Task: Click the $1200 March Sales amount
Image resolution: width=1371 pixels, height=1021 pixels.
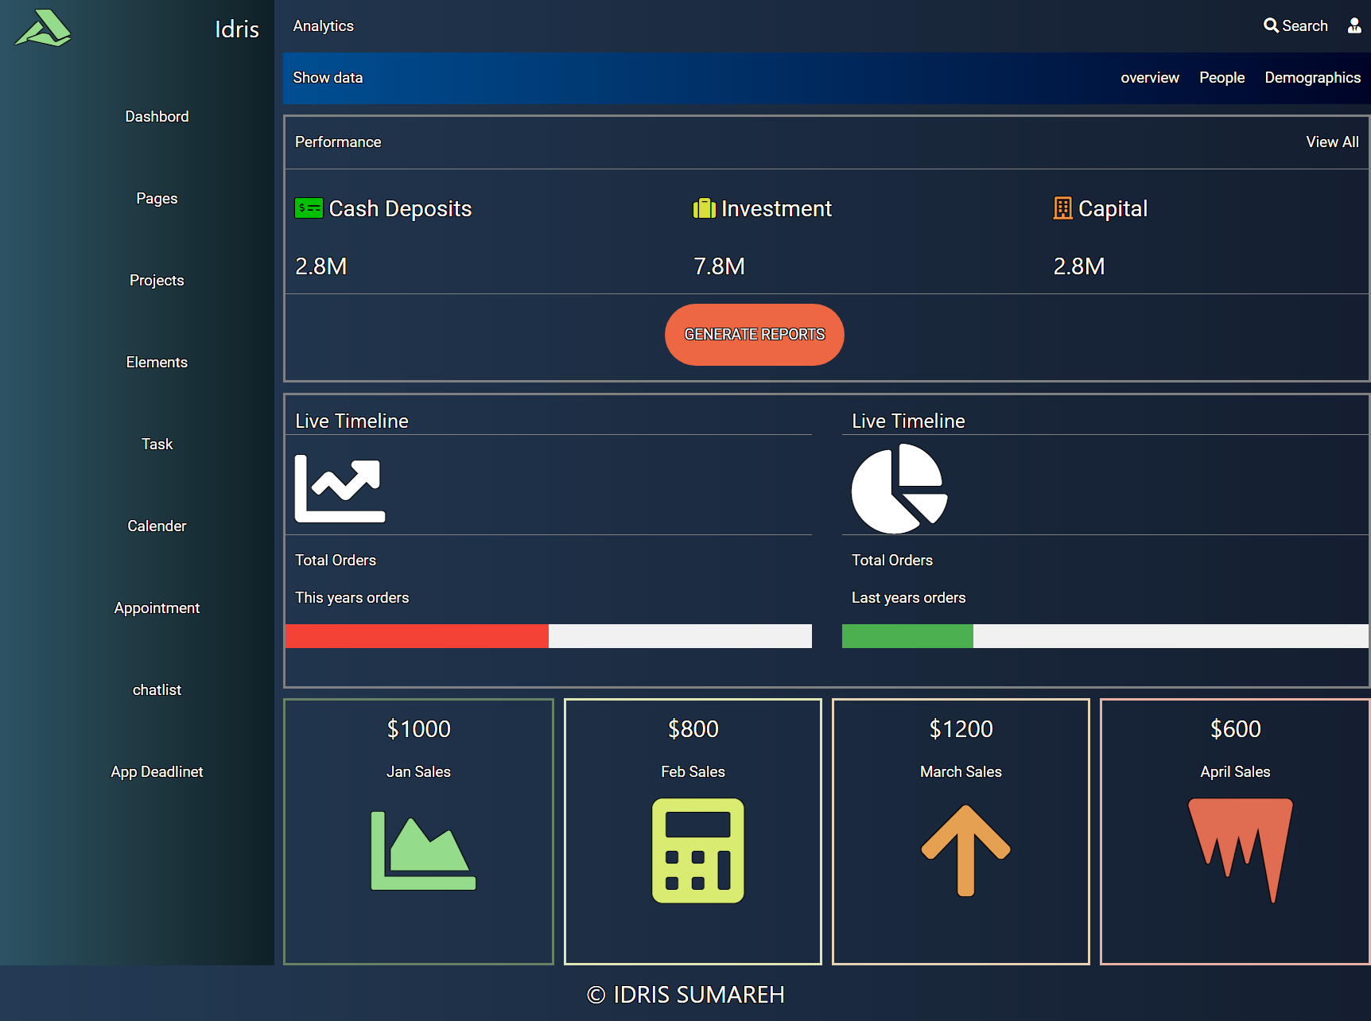Action: pyautogui.click(x=961, y=728)
